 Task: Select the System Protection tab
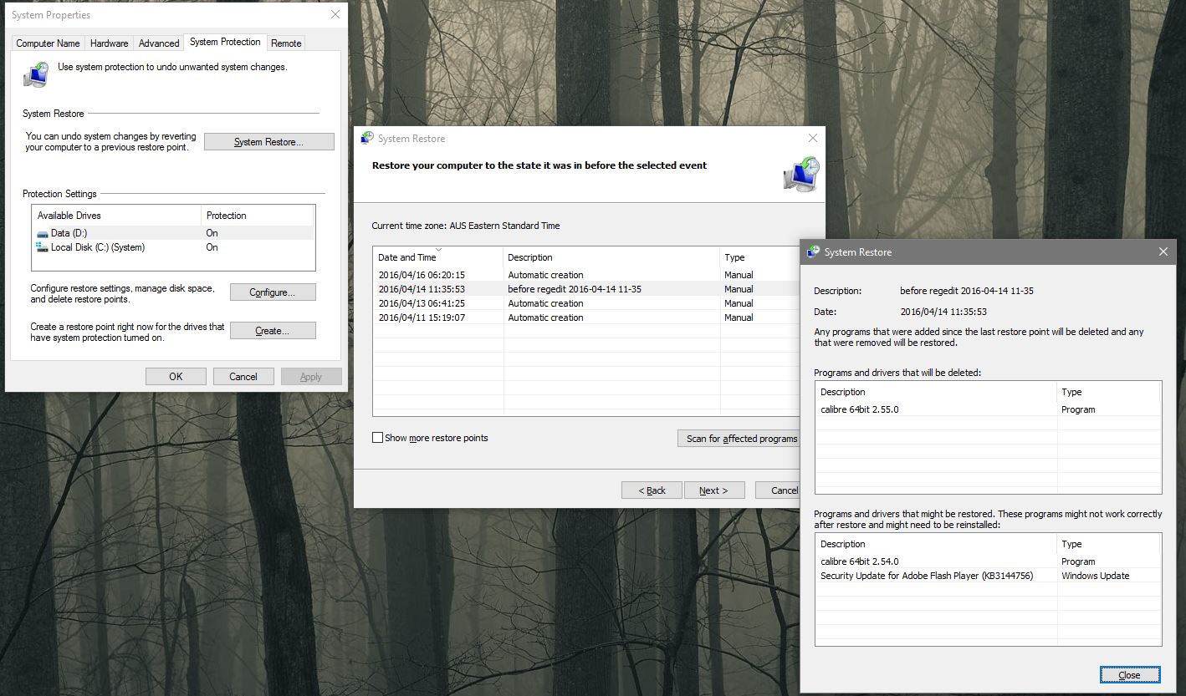[225, 42]
